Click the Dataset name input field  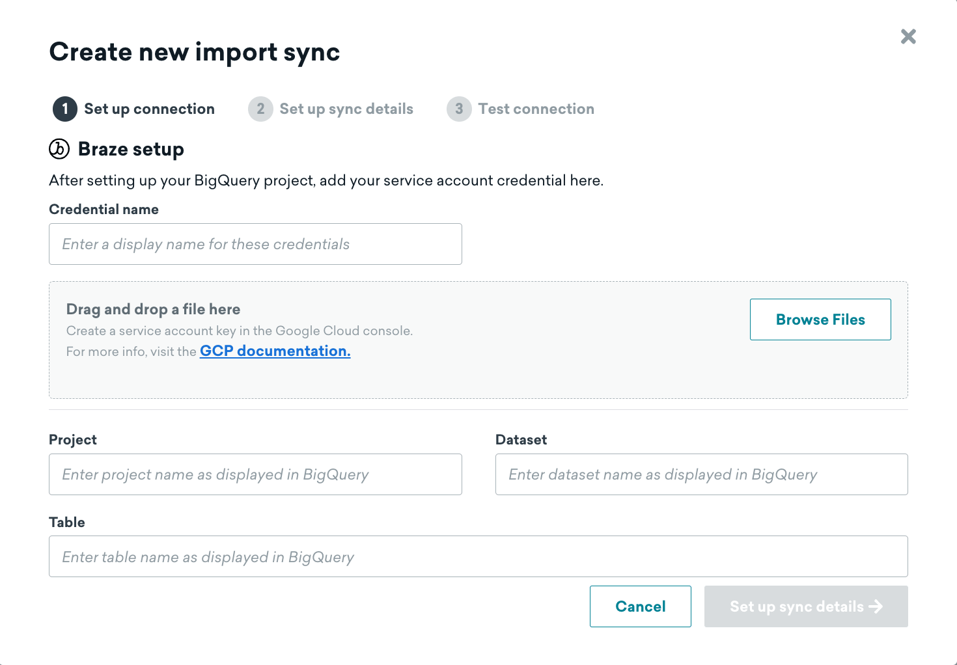(x=701, y=474)
